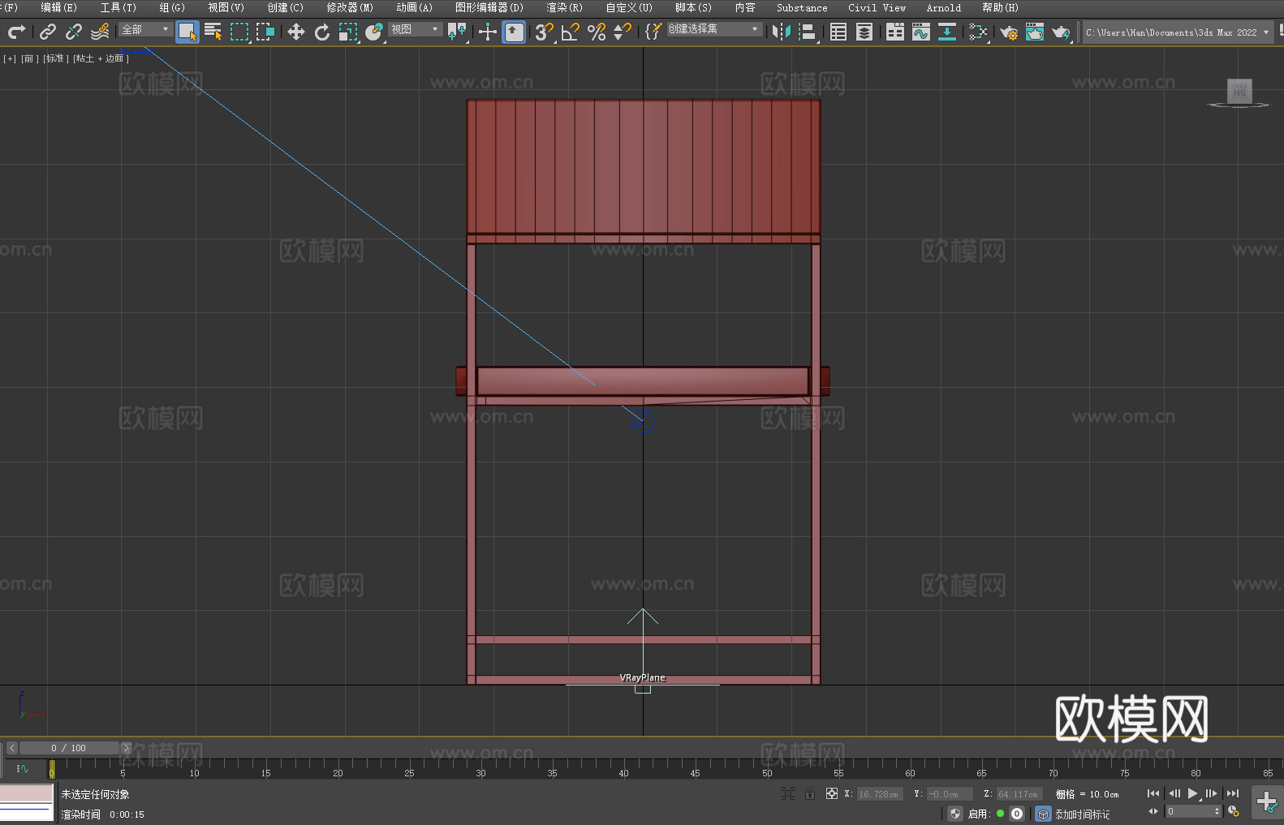The image size is (1284, 825).
Task: Go to start frame button
Action: pyautogui.click(x=1153, y=793)
